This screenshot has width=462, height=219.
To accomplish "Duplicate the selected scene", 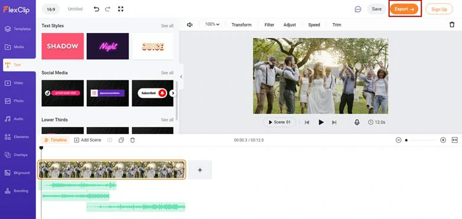I will (121, 140).
